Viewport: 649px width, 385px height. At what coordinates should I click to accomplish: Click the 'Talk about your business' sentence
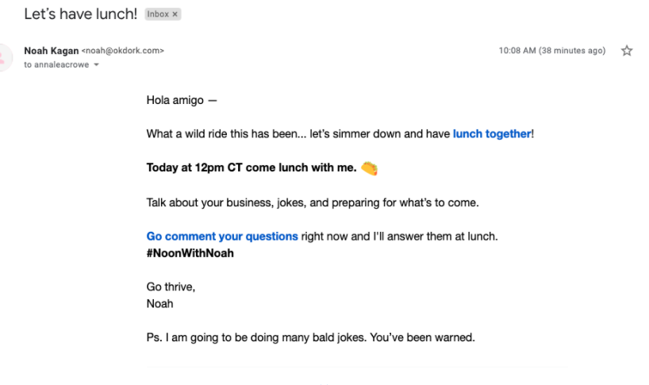[312, 202]
